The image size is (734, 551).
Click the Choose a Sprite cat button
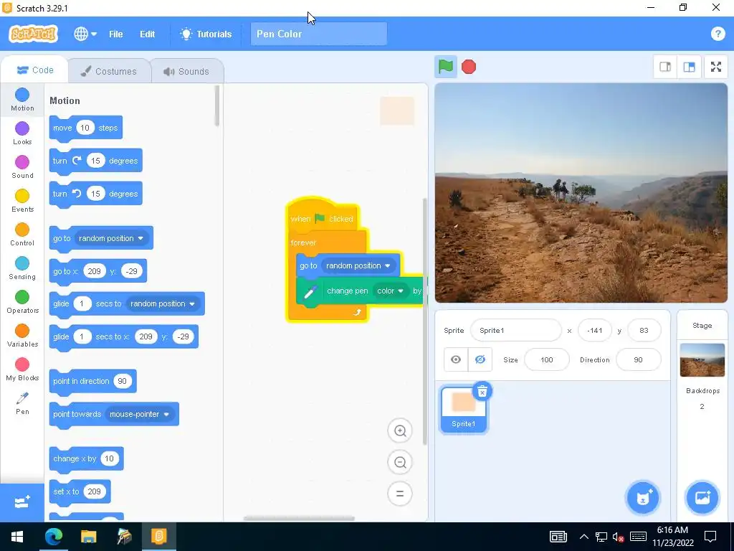point(643,498)
